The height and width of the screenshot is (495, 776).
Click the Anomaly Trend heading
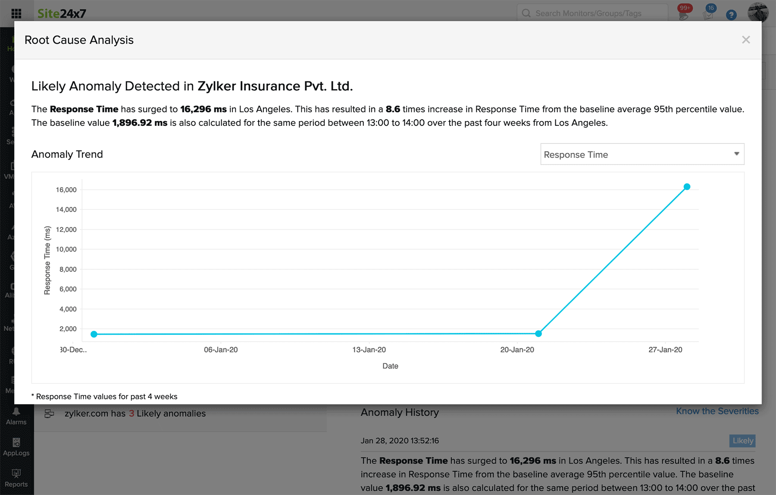coord(67,154)
